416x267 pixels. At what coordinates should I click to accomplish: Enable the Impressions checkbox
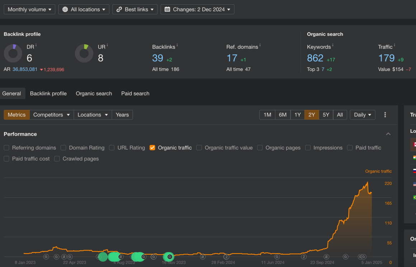coord(308,147)
